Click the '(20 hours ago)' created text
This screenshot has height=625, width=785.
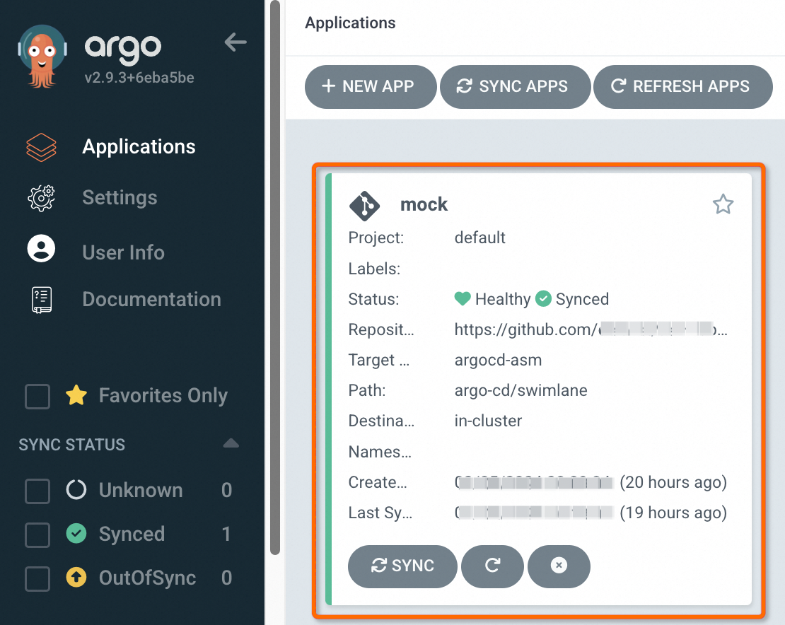point(673,482)
